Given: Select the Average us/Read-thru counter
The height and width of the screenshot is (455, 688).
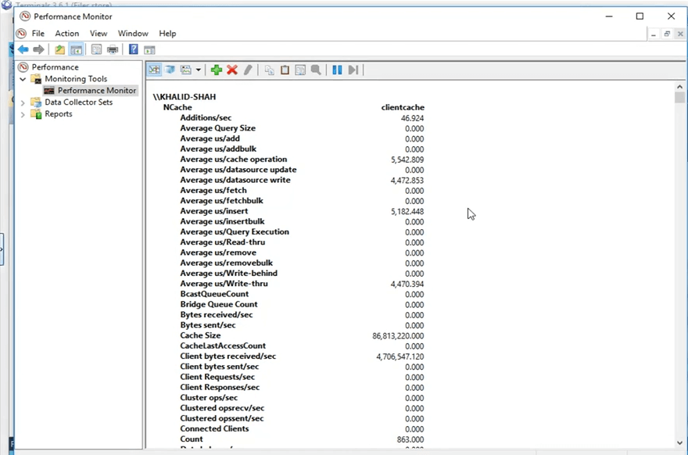Looking at the screenshot, I should point(223,242).
